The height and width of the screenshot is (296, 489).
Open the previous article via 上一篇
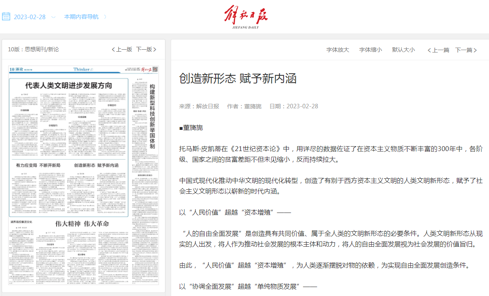pyautogui.click(x=438, y=50)
